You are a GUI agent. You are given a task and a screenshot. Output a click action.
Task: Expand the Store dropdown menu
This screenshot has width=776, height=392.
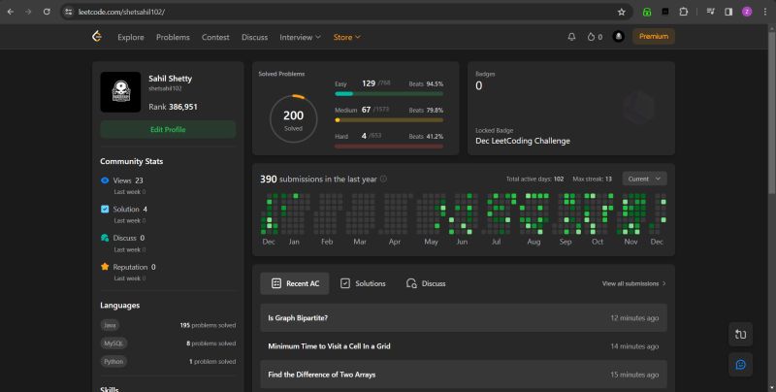pos(346,37)
